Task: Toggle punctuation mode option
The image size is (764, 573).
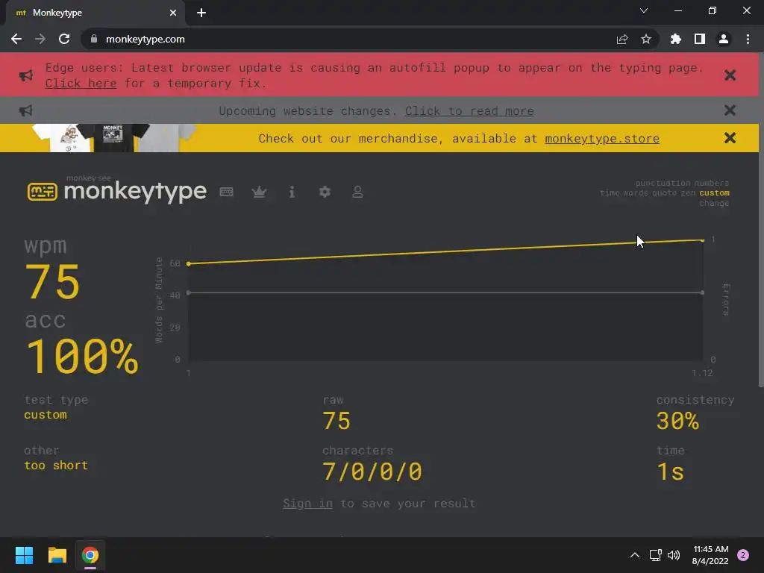Action: point(663,184)
